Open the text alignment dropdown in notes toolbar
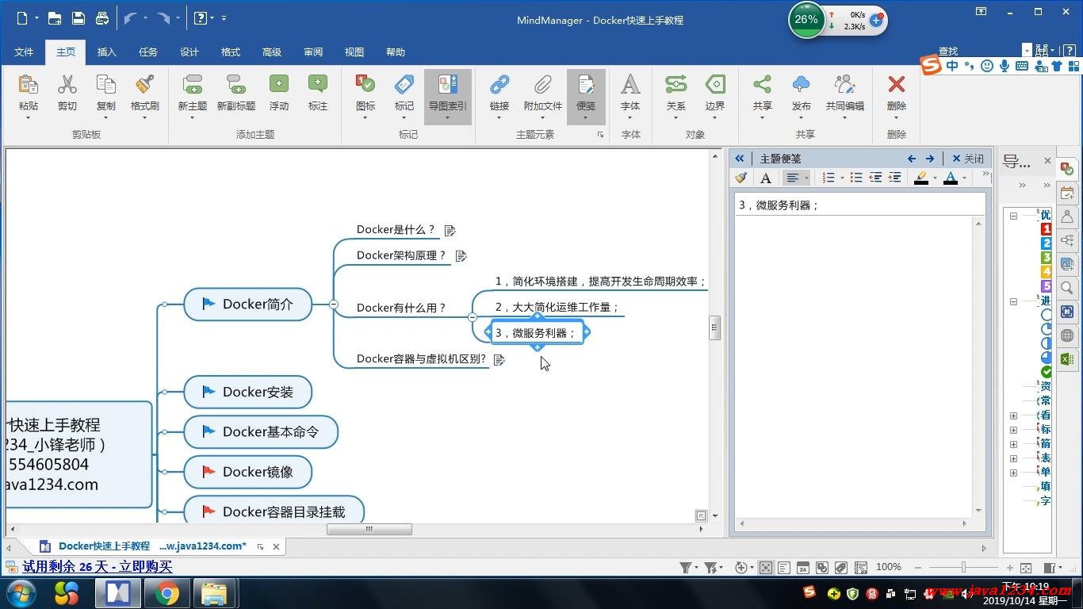1083x609 pixels. [x=806, y=178]
